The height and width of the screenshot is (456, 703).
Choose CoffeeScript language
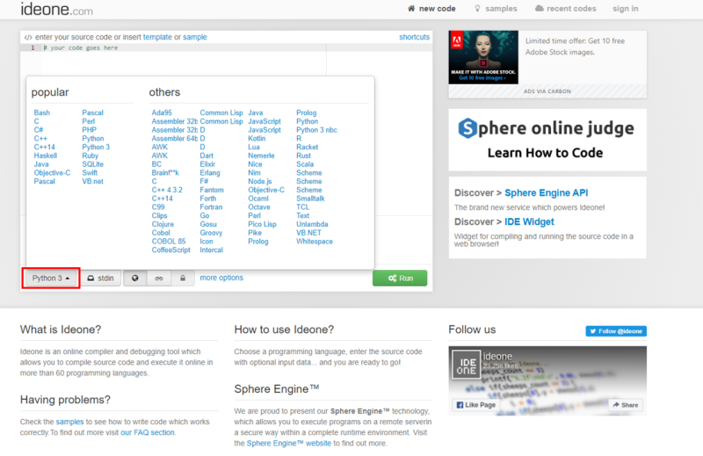pyautogui.click(x=170, y=250)
